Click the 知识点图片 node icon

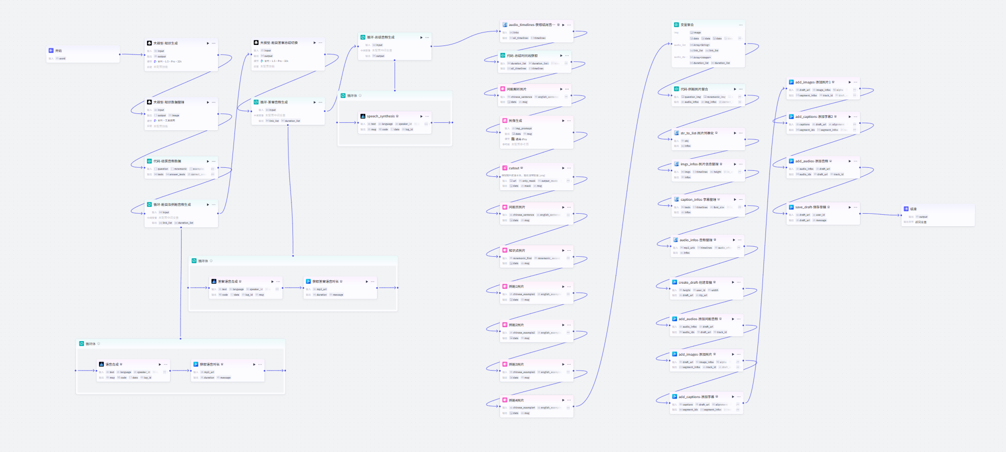[x=505, y=250]
